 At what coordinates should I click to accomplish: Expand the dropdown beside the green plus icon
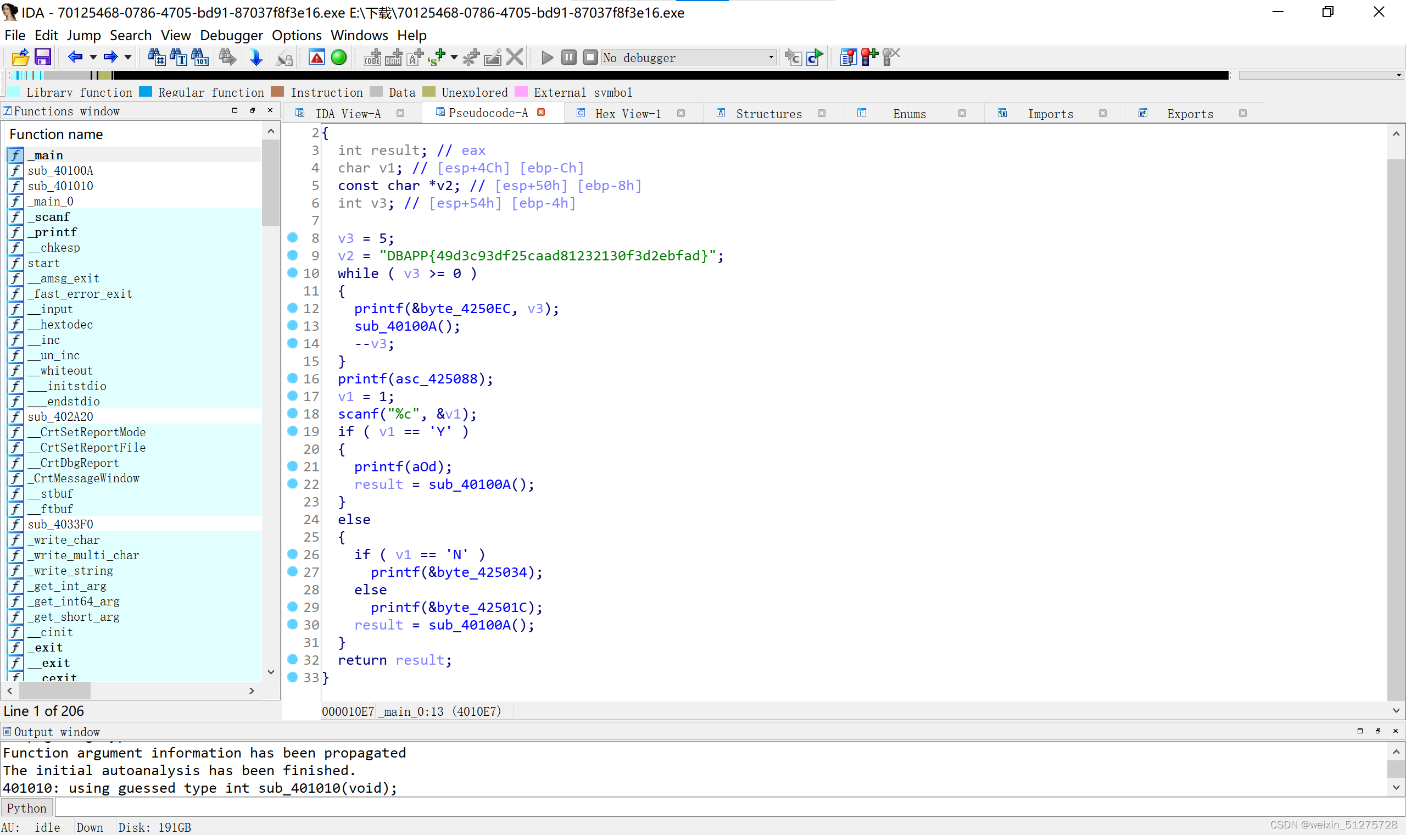(x=454, y=57)
